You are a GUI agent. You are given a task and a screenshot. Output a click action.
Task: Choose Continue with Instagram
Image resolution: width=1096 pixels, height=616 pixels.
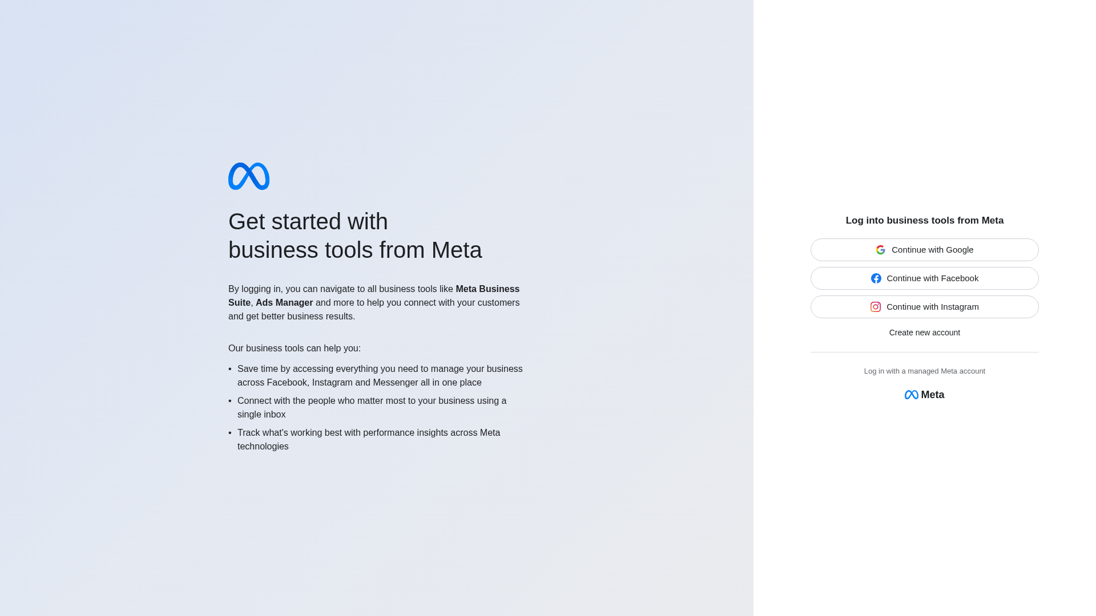(x=925, y=307)
